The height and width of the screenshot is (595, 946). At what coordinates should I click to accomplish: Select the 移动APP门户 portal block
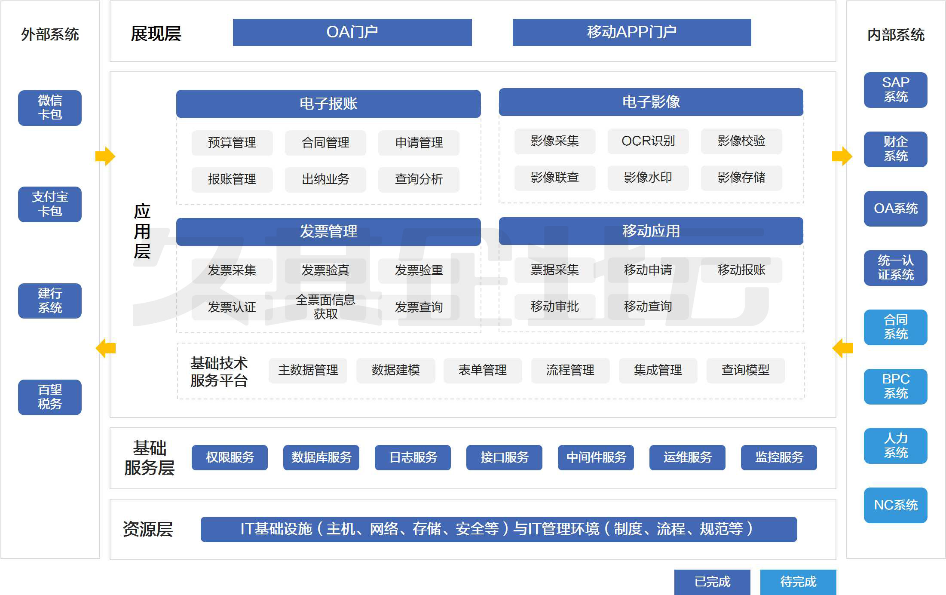[x=631, y=32]
